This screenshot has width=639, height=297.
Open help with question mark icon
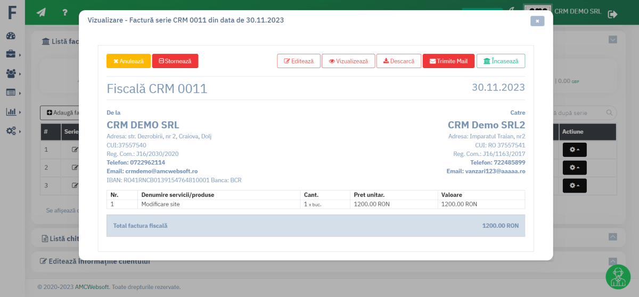pos(64,13)
